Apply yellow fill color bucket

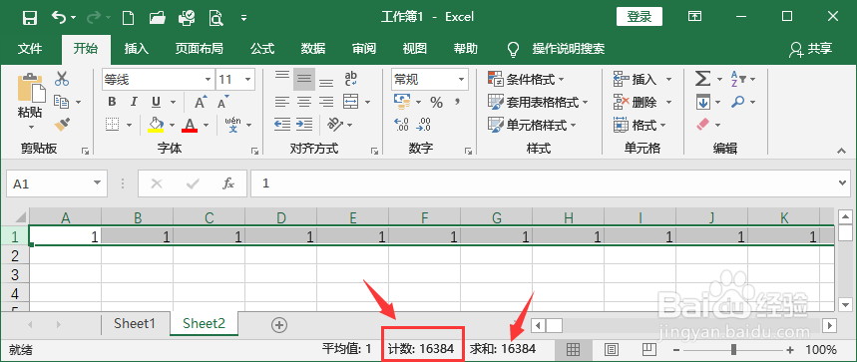pos(157,125)
